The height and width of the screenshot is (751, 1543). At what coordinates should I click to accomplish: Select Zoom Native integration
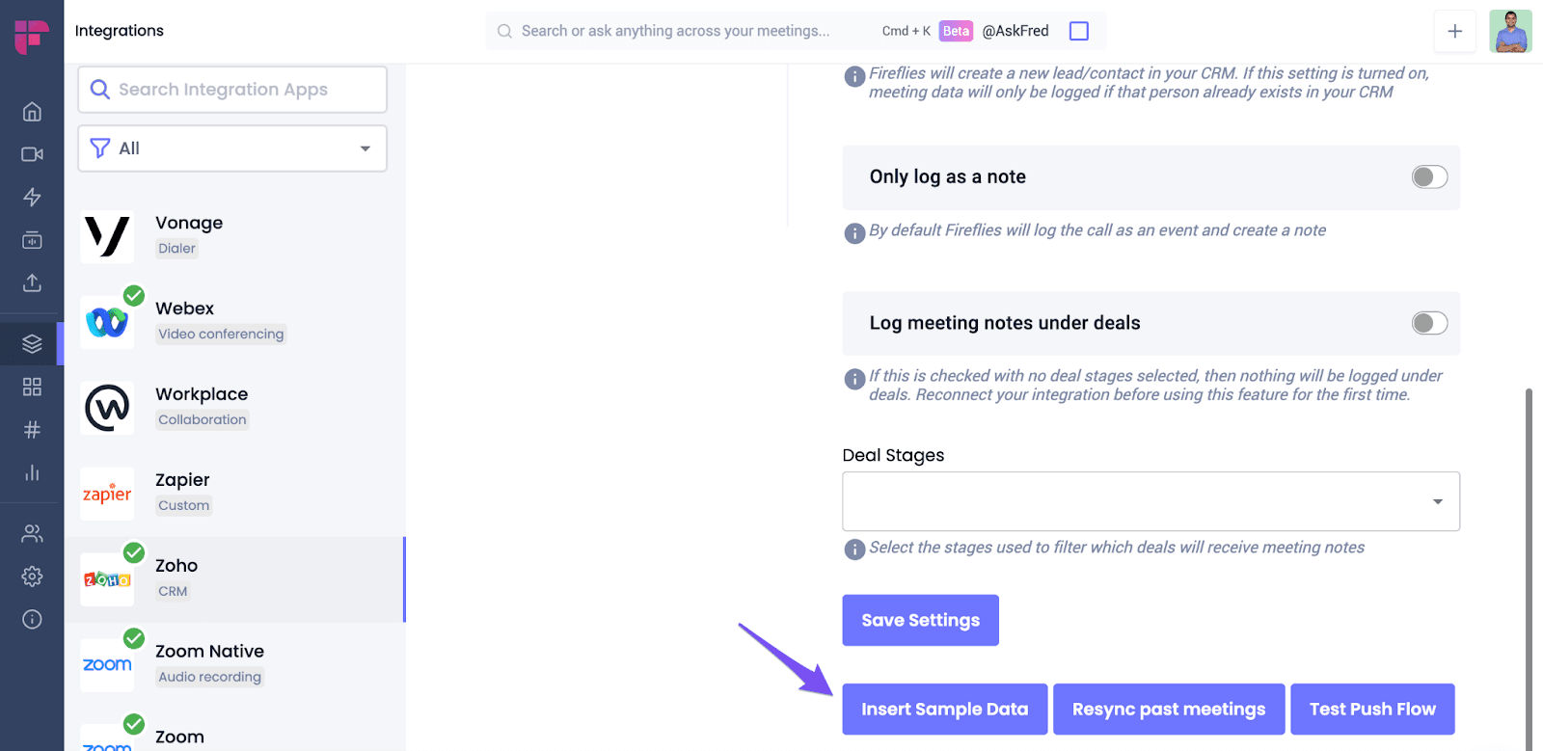pyautogui.click(x=234, y=665)
